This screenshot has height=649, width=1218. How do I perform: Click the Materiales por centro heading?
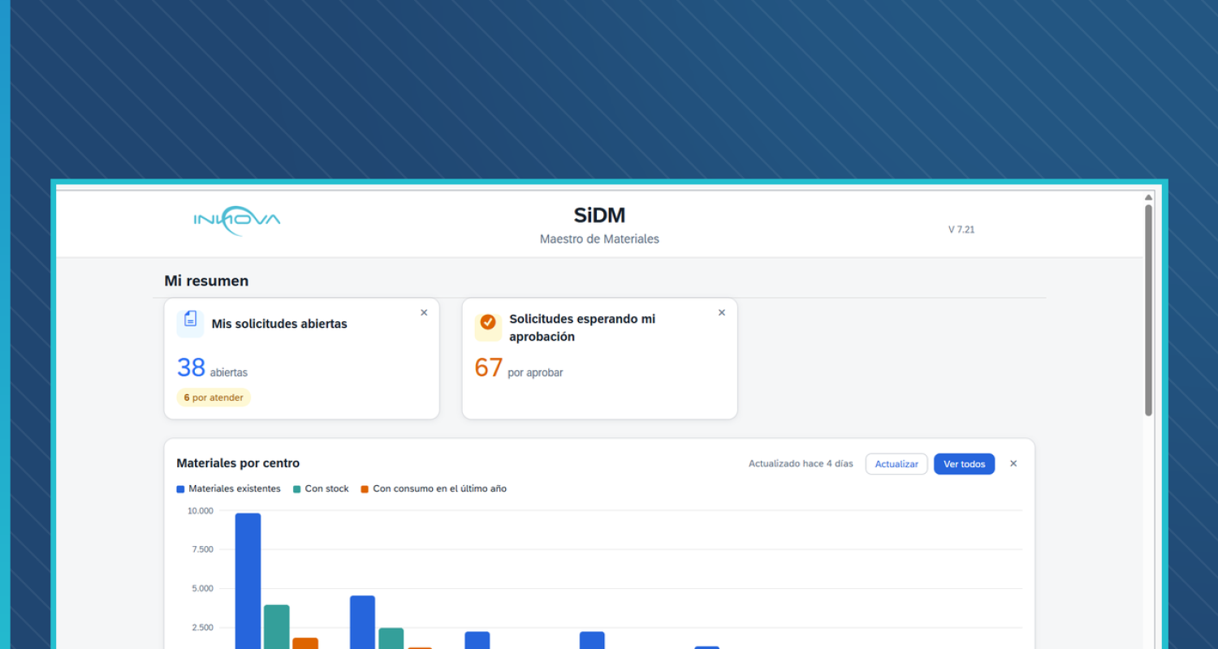(238, 463)
